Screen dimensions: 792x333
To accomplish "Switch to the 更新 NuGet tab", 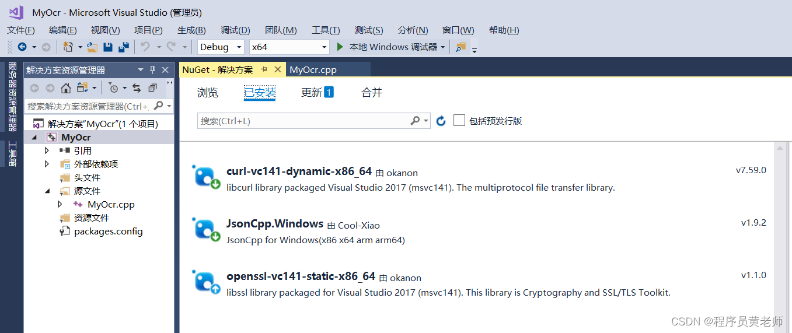I will [x=317, y=92].
